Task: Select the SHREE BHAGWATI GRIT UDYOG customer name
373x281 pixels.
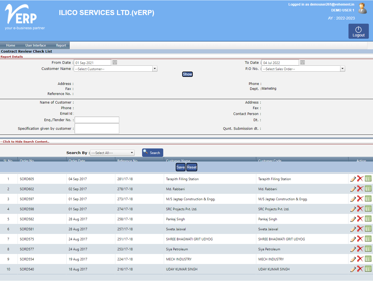Action: click(x=189, y=239)
